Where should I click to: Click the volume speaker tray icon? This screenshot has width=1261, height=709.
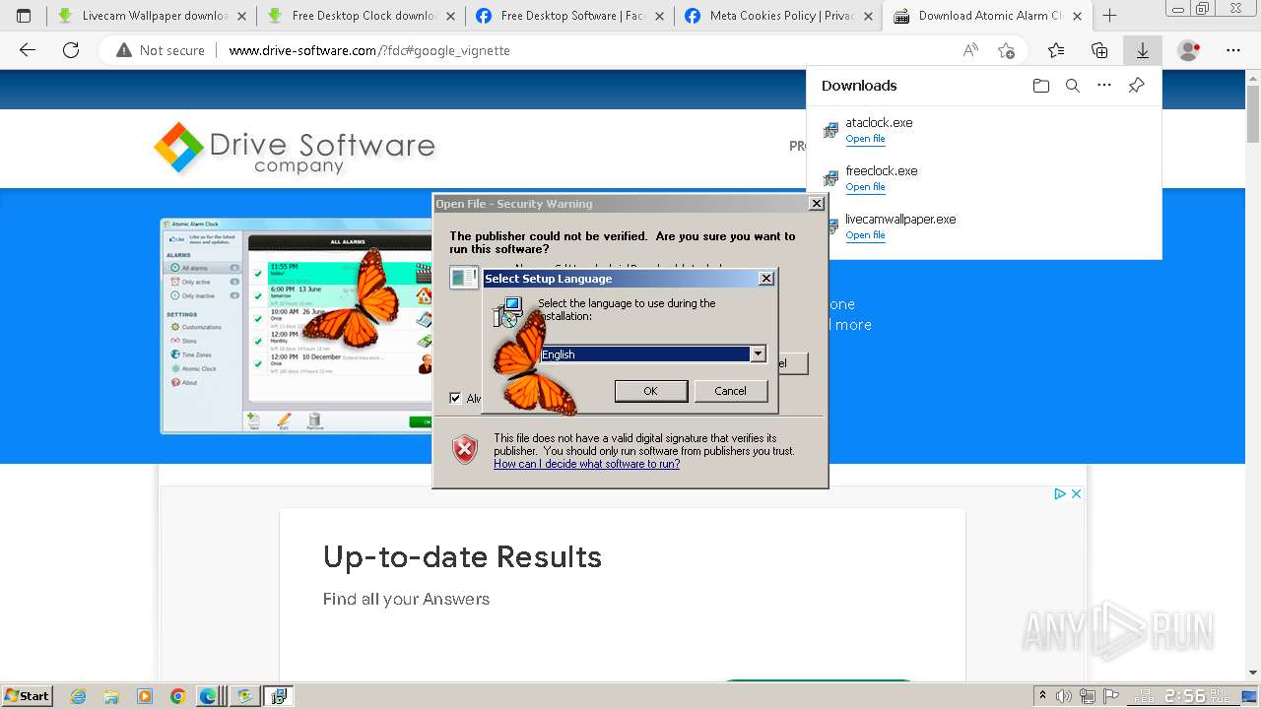[1063, 696]
